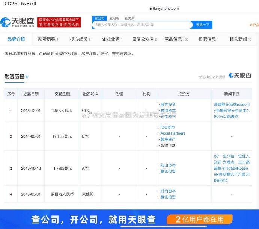
Task: Open investor IDG资本
Action: 167,127
